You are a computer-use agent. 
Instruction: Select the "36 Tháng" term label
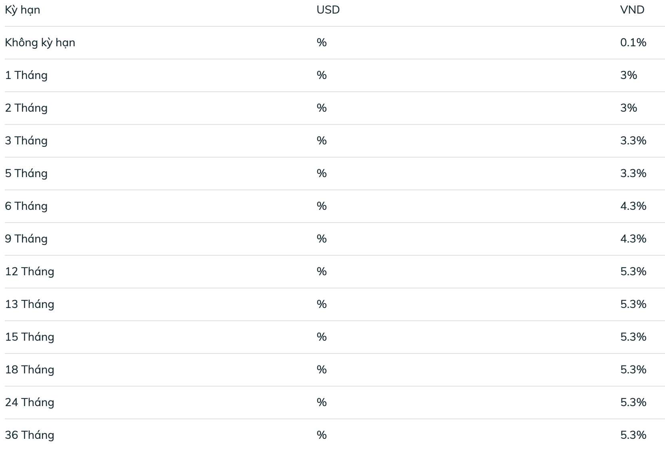click(x=30, y=435)
